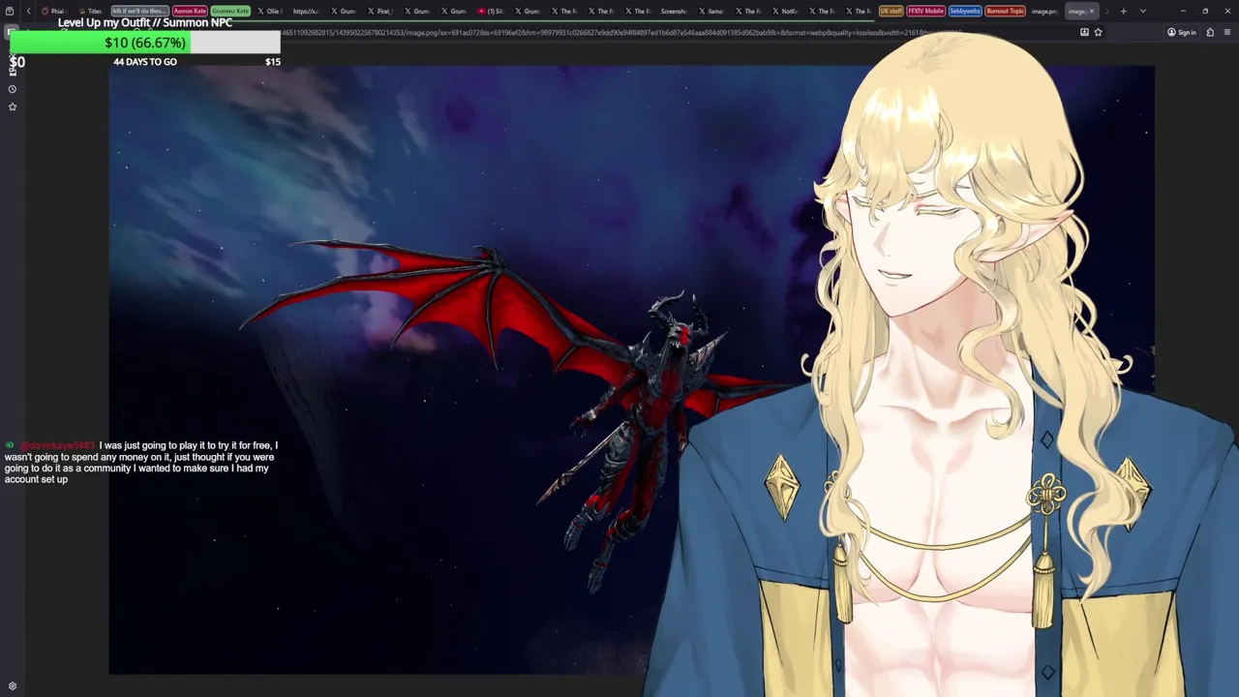Click the '44 DAYS TO GO' text

[x=145, y=62]
